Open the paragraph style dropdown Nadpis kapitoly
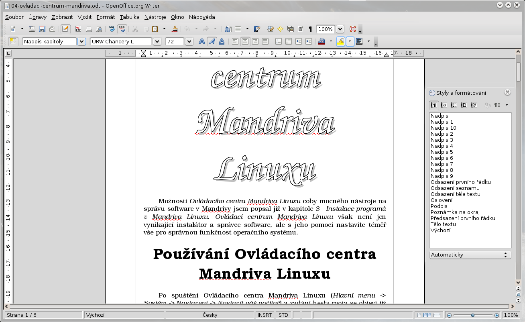The height and width of the screenshot is (322, 525). coord(81,41)
